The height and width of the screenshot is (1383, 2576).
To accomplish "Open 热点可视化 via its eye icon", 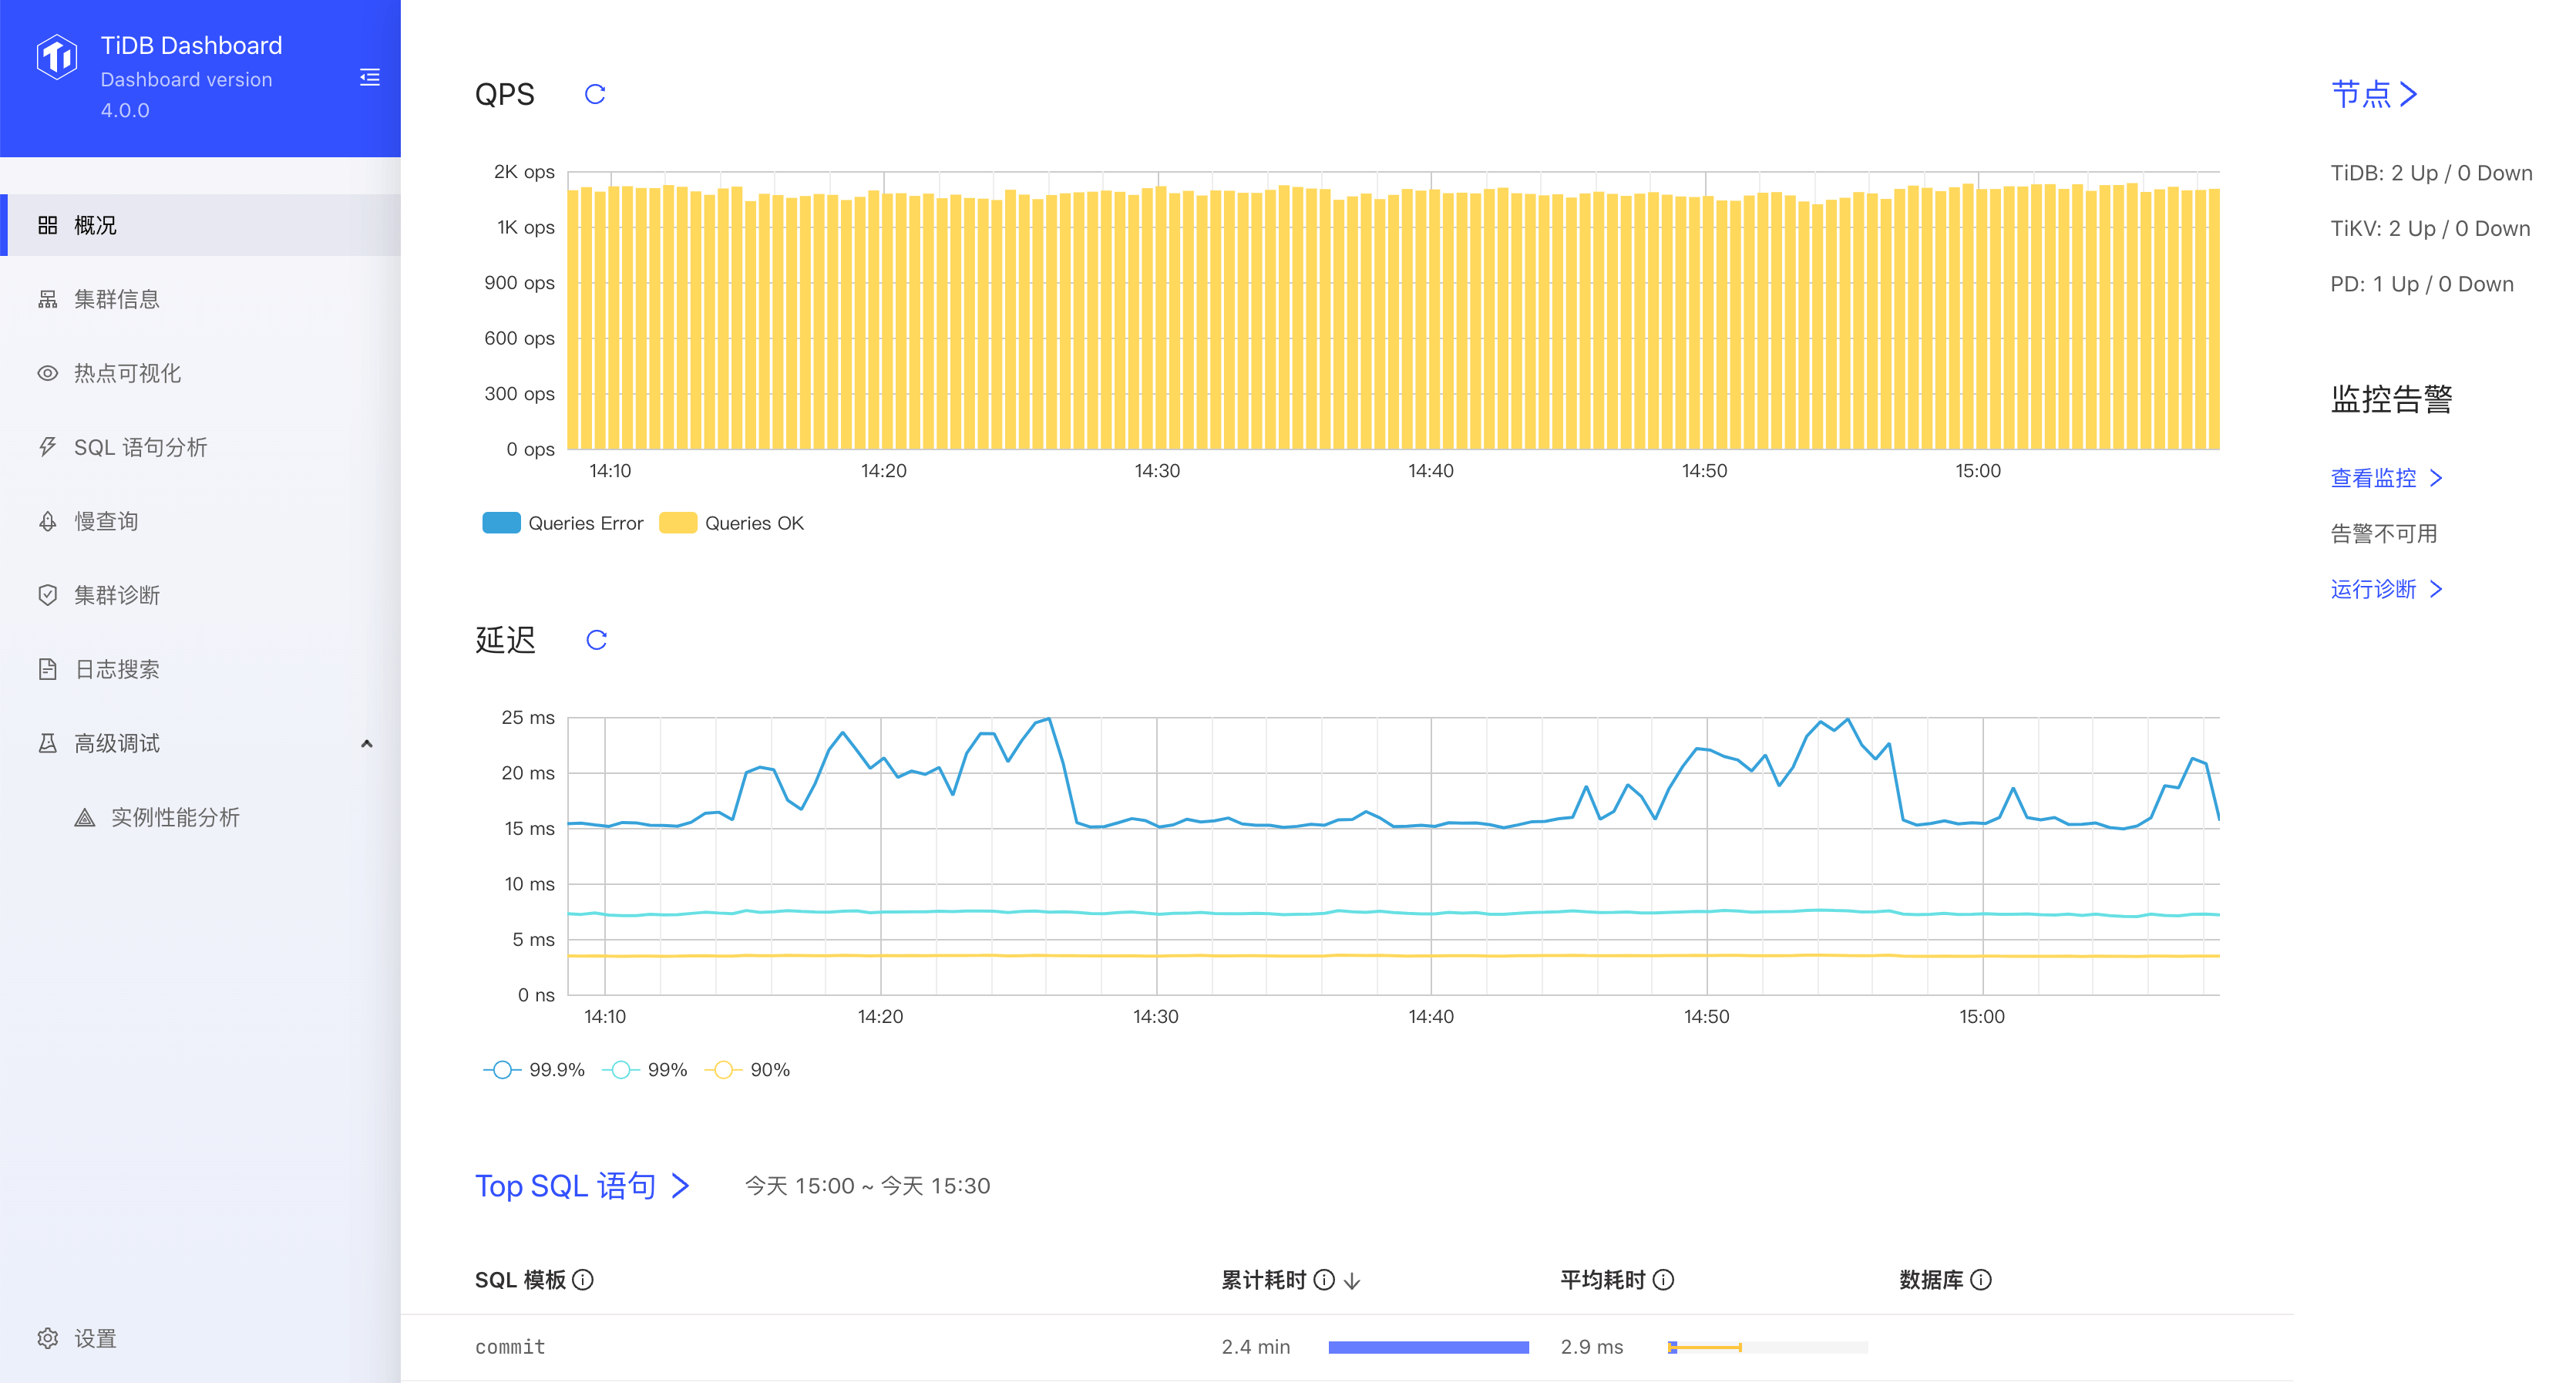I will 47,372.
